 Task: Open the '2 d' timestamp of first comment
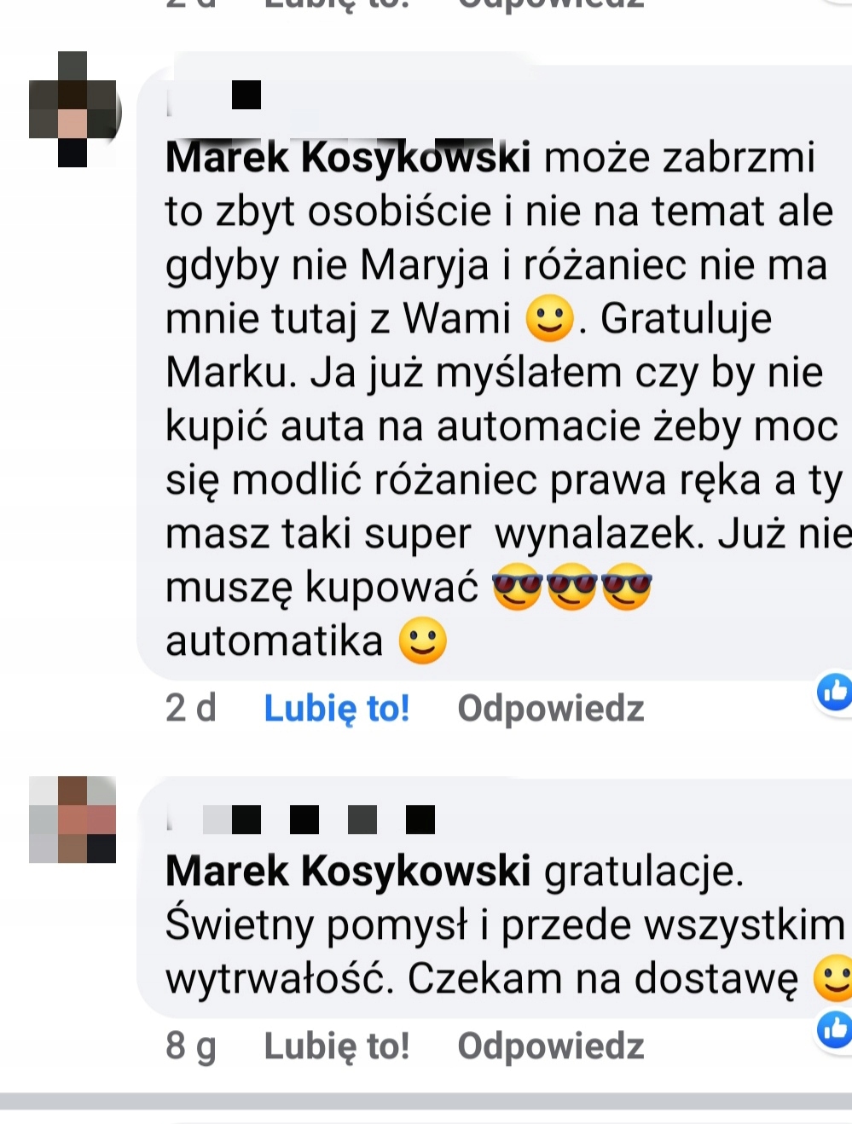(x=191, y=709)
